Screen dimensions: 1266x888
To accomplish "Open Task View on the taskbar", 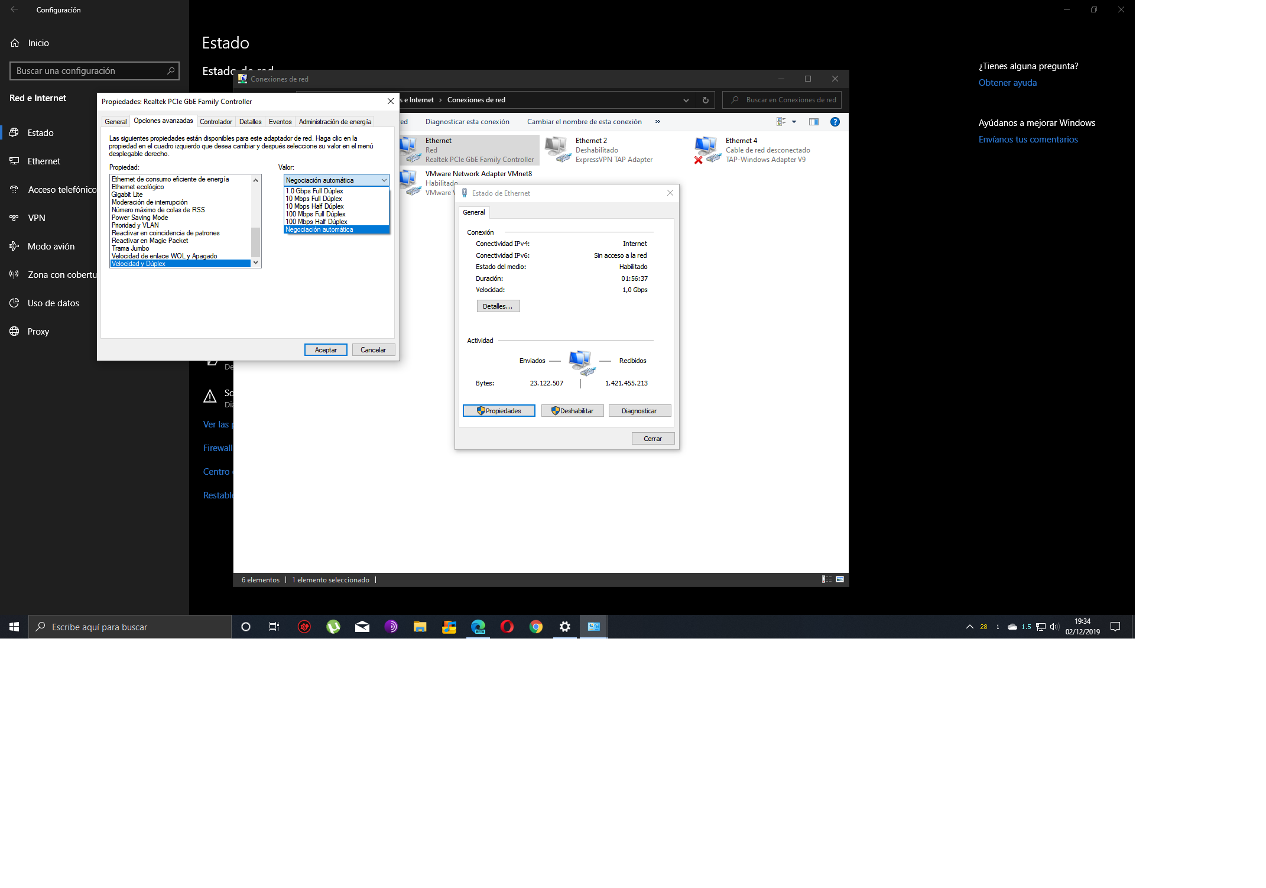I will click(x=274, y=627).
